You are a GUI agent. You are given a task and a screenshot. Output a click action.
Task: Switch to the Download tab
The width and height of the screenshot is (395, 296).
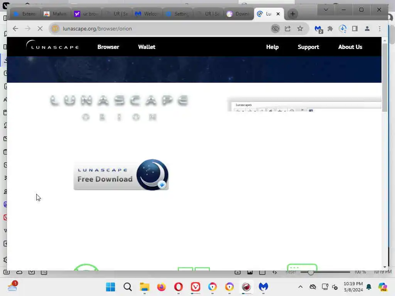click(x=238, y=14)
